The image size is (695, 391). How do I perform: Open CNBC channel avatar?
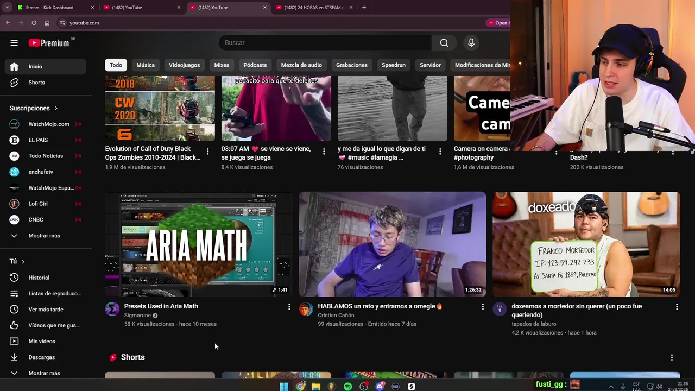tap(14, 220)
